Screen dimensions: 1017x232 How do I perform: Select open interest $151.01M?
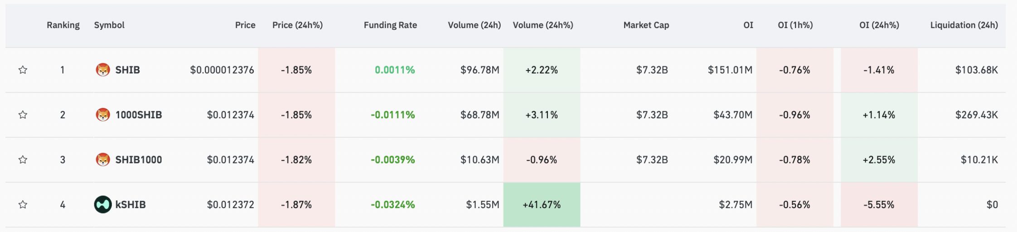pos(730,70)
